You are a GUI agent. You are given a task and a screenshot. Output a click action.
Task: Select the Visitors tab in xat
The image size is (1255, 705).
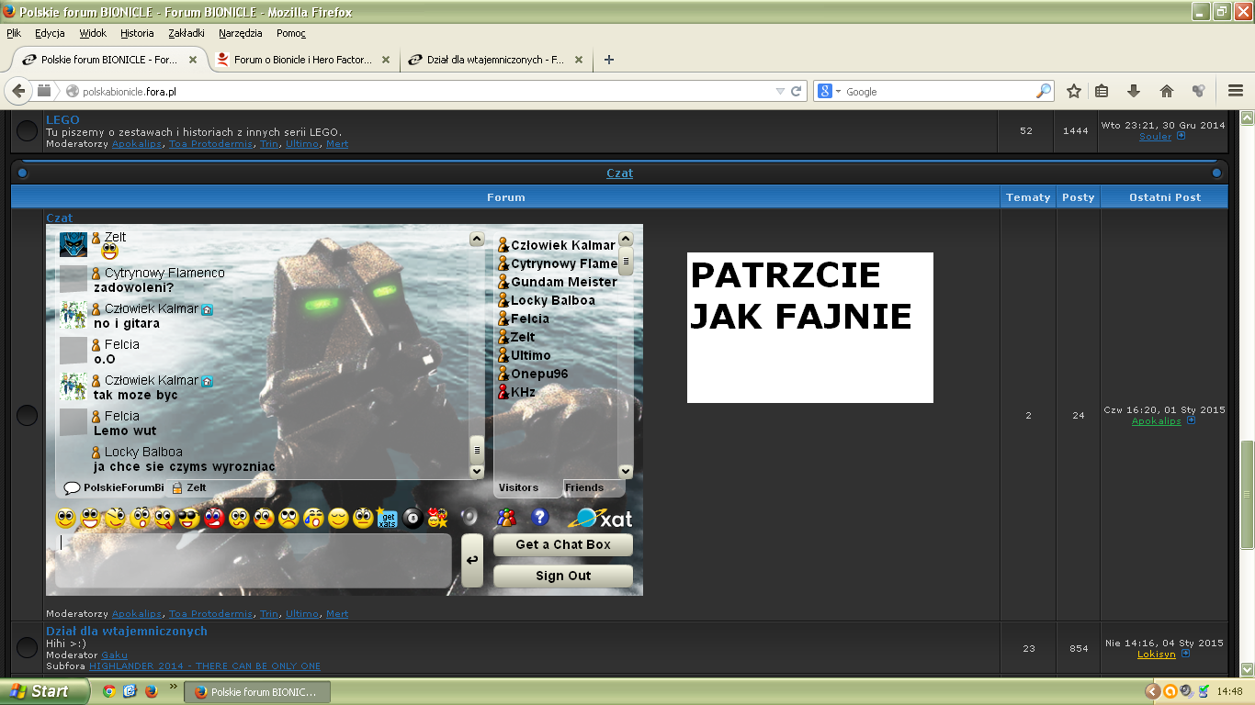(x=518, y=487)
